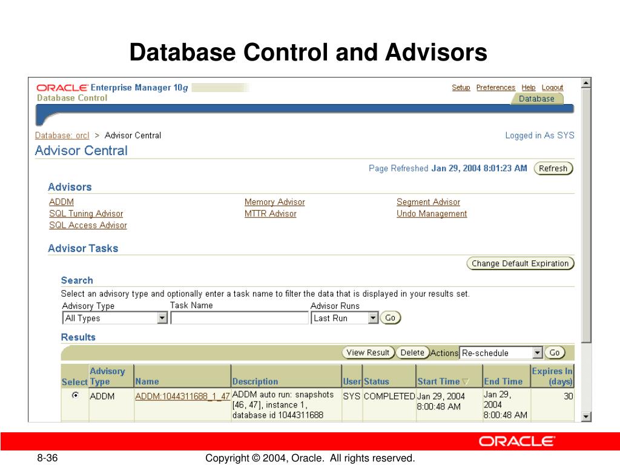Open the Segment Advisor link
Viewport: 620px width, 465px height.
point(428,202)
